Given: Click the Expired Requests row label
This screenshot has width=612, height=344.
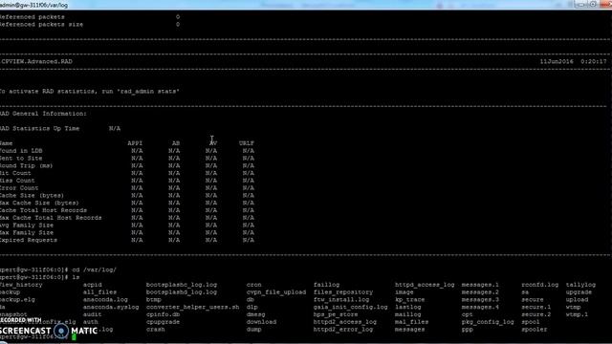Looking at the screenshot, I should 29,240.
